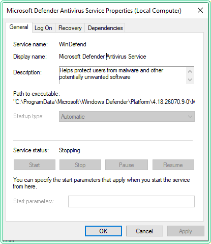Click the disabled Resume service button

click(x=173, y=165)
